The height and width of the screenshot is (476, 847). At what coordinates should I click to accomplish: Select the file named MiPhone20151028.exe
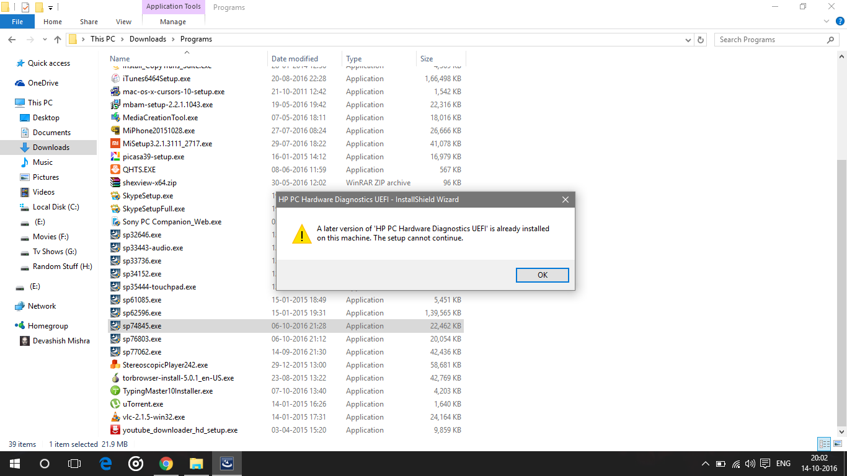(x=159, y=131)
